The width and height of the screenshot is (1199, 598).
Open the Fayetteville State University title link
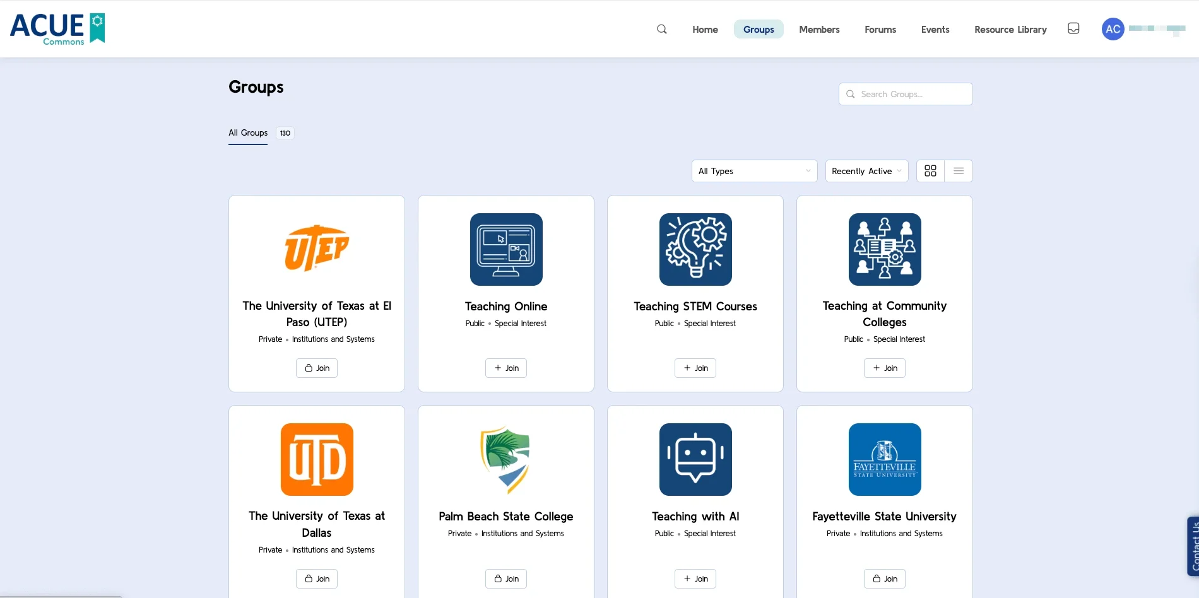pos(884,517)
